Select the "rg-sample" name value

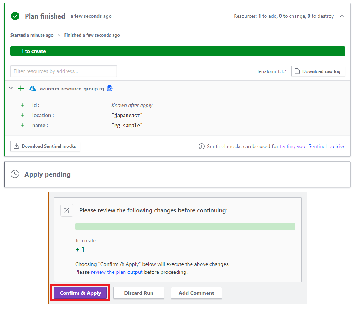[x=127, y=126]
